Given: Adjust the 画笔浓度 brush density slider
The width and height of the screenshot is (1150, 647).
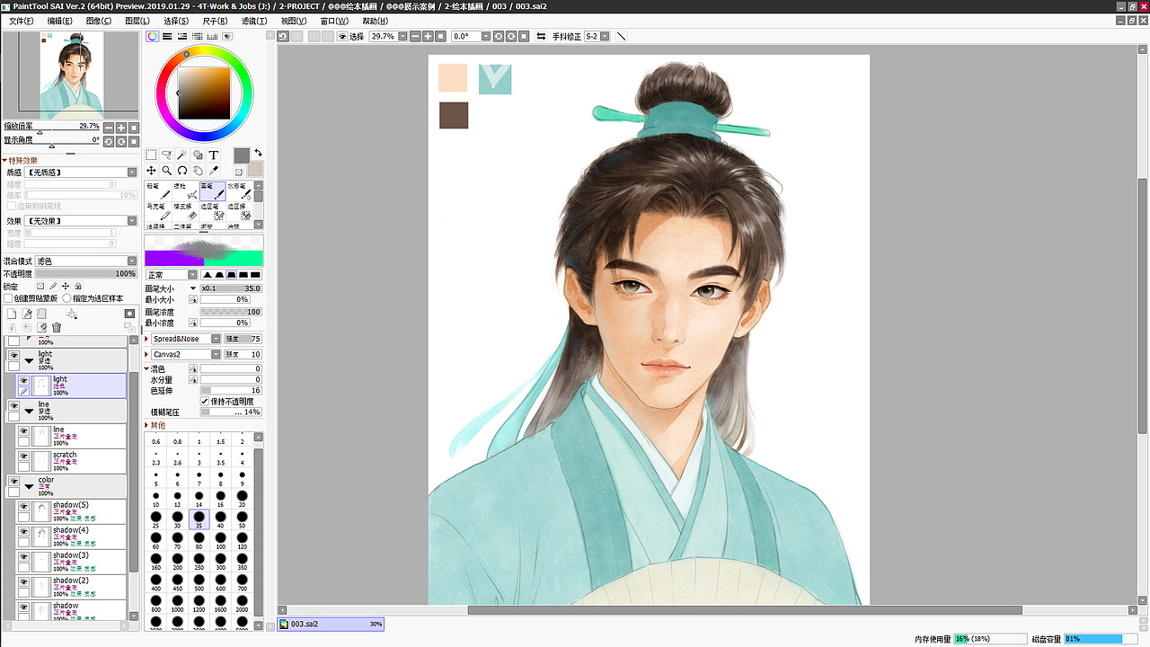Looking at the screenshot, I should [231, 311].
